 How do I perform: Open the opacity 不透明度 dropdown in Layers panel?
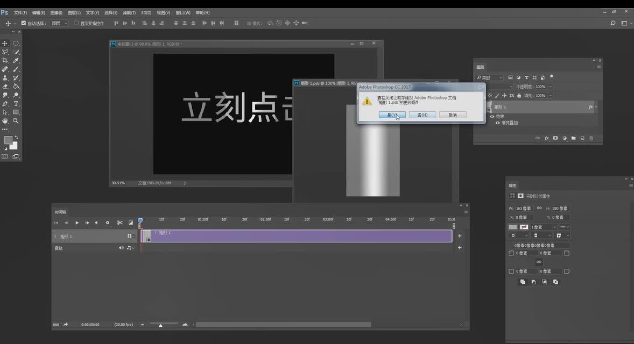[x=550, y=87]
